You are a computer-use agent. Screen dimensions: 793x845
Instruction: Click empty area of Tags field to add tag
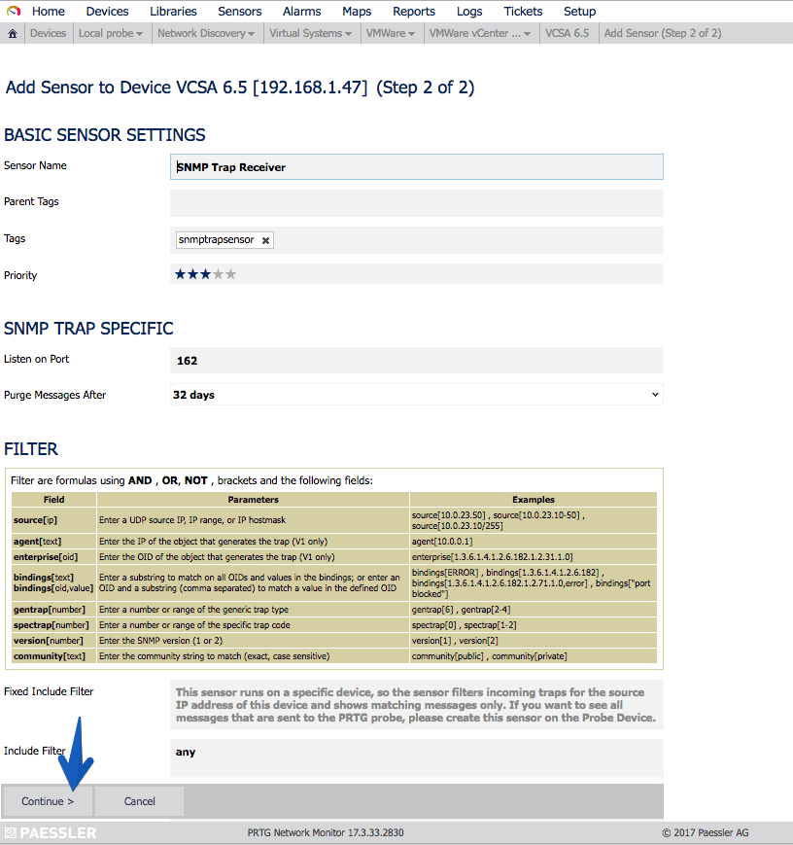467,240
